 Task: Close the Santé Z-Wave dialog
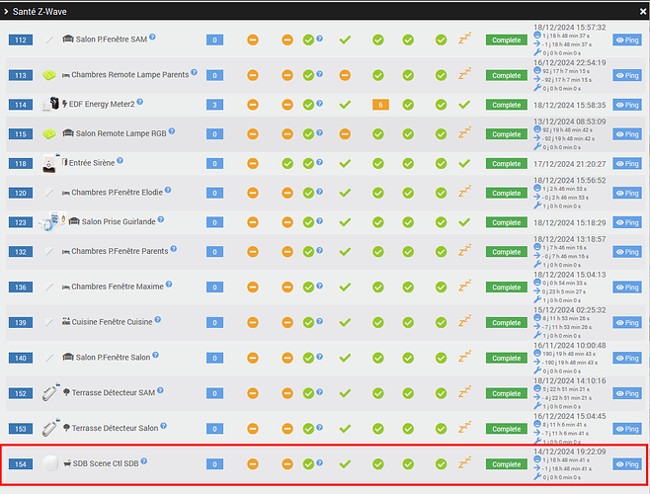[x=642, y=12]
